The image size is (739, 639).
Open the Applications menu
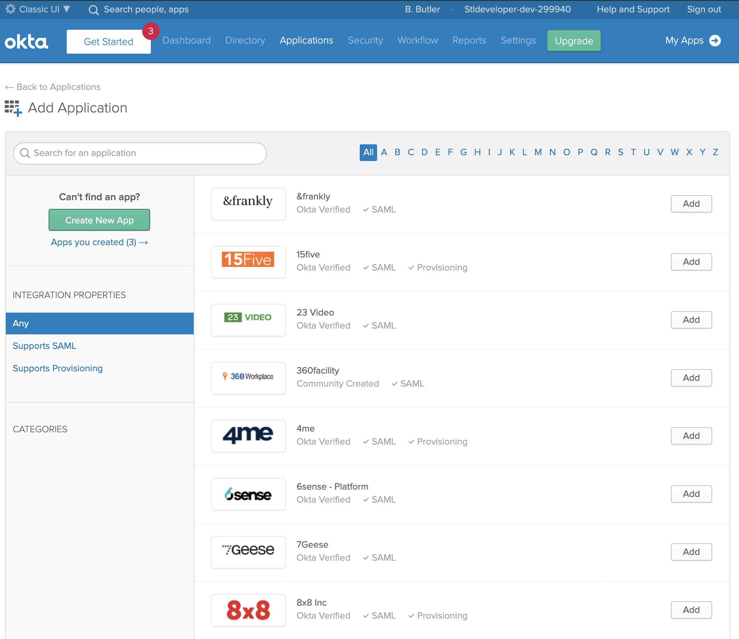[x=306, y=40]
